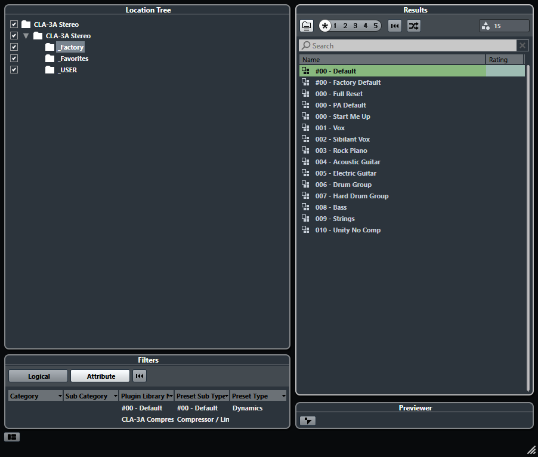Click the preset preview icon in Previewer
The width and height of the screenshot is (538, 457).
(x=308, y=421)
